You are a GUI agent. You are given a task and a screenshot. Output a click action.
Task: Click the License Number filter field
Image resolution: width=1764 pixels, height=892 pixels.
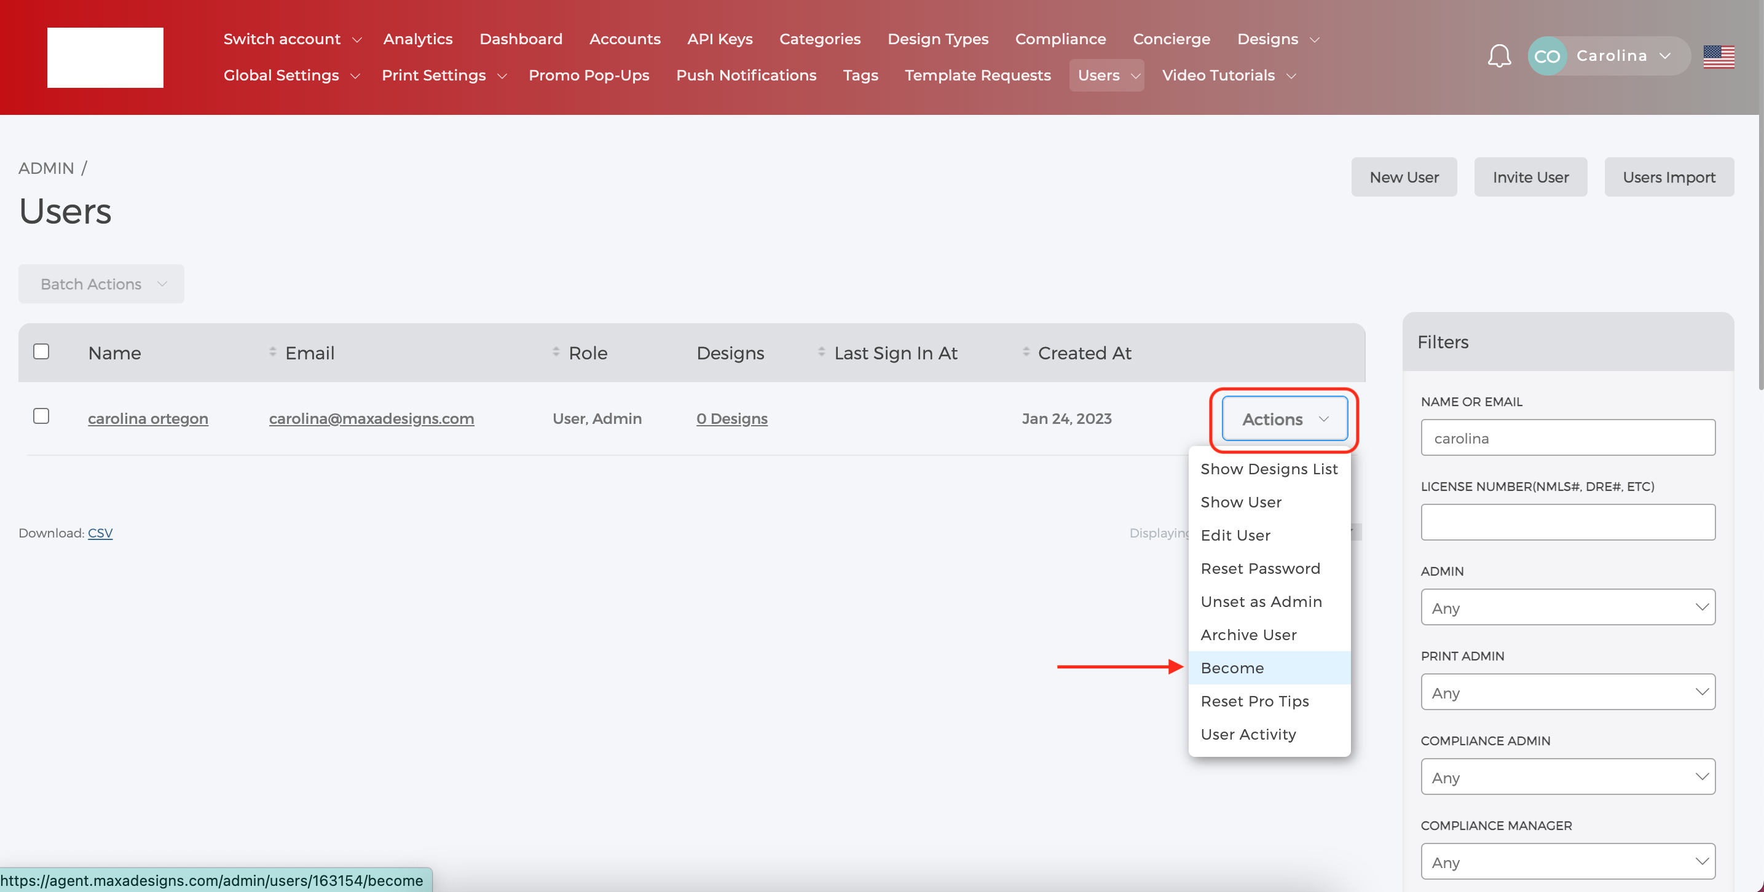(x=1567, y=522)
